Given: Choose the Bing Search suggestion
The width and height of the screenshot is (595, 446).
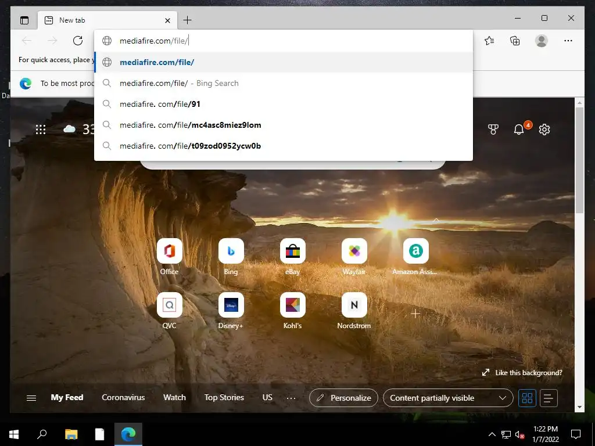Looking at the screenshot, I should coord(284,83).
